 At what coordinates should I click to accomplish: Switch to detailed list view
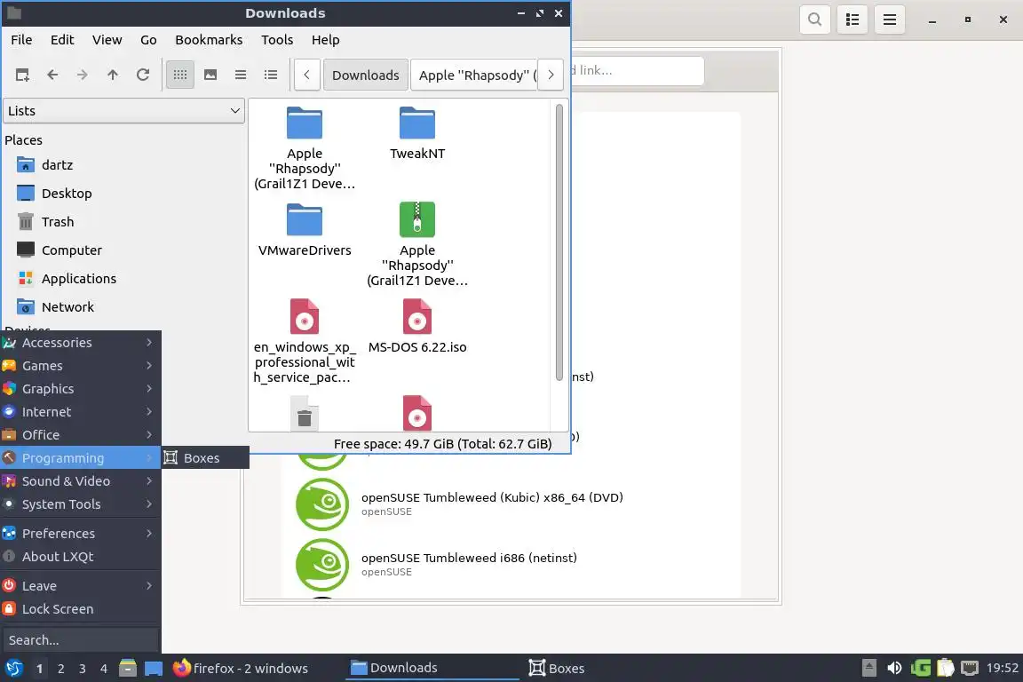click(x=271, y=75)
